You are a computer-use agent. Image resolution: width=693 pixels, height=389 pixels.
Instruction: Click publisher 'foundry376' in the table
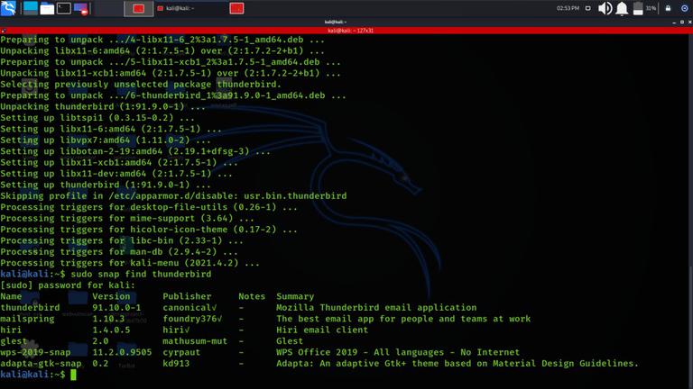click(189, 319)
